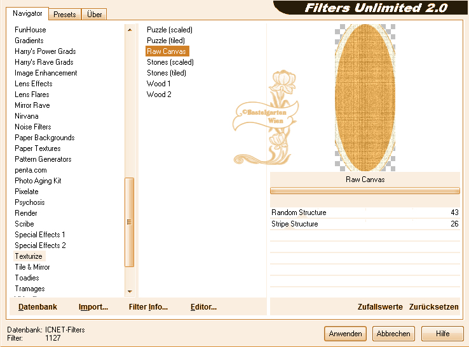
Task: Open the Presets tab
Action: click(65, 15)
